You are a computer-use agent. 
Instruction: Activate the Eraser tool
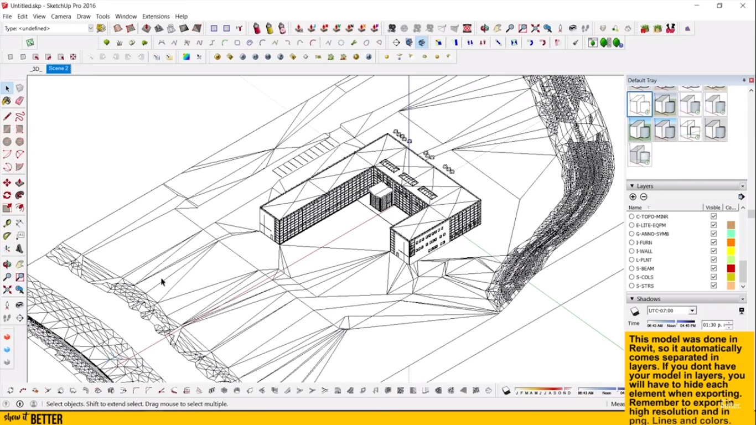click(20, 101)
